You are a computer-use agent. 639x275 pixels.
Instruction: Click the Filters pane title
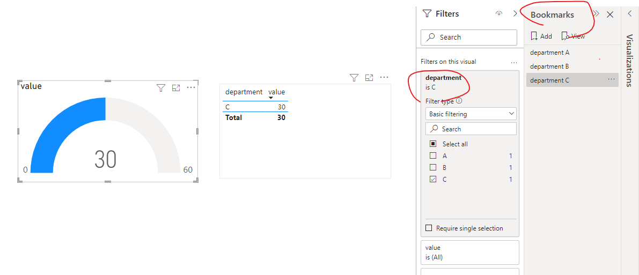click(x=447, y=14)
